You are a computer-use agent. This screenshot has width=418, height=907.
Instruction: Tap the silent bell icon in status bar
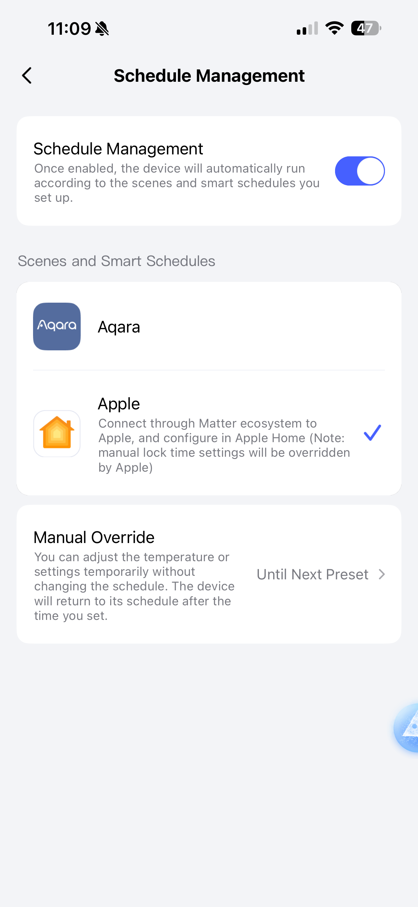coord(102,29)
